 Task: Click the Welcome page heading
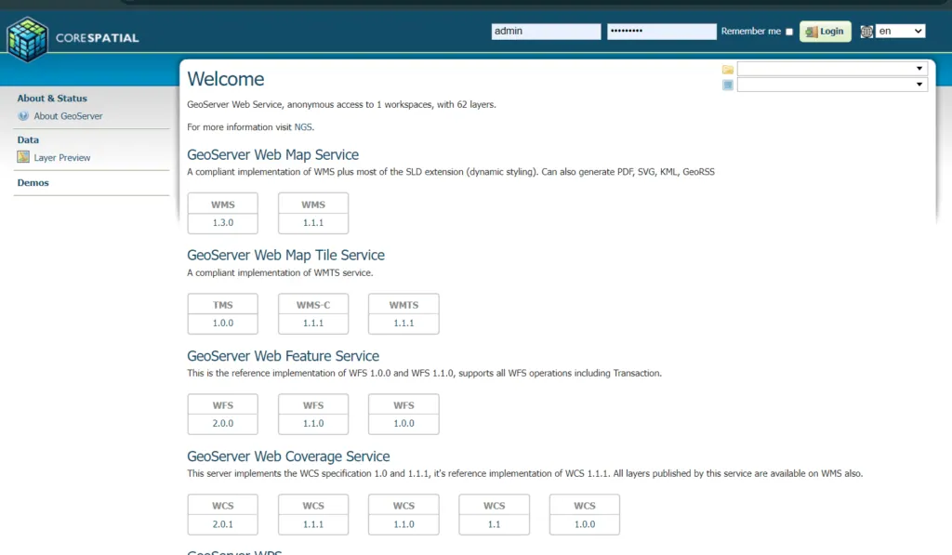[226, 79]
